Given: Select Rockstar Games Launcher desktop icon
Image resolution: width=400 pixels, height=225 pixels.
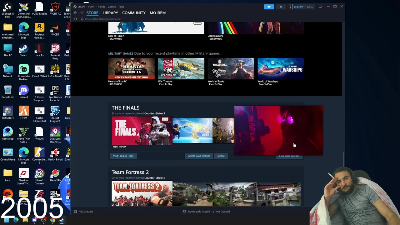Looking at the screenshot, I should coord(39,31).
